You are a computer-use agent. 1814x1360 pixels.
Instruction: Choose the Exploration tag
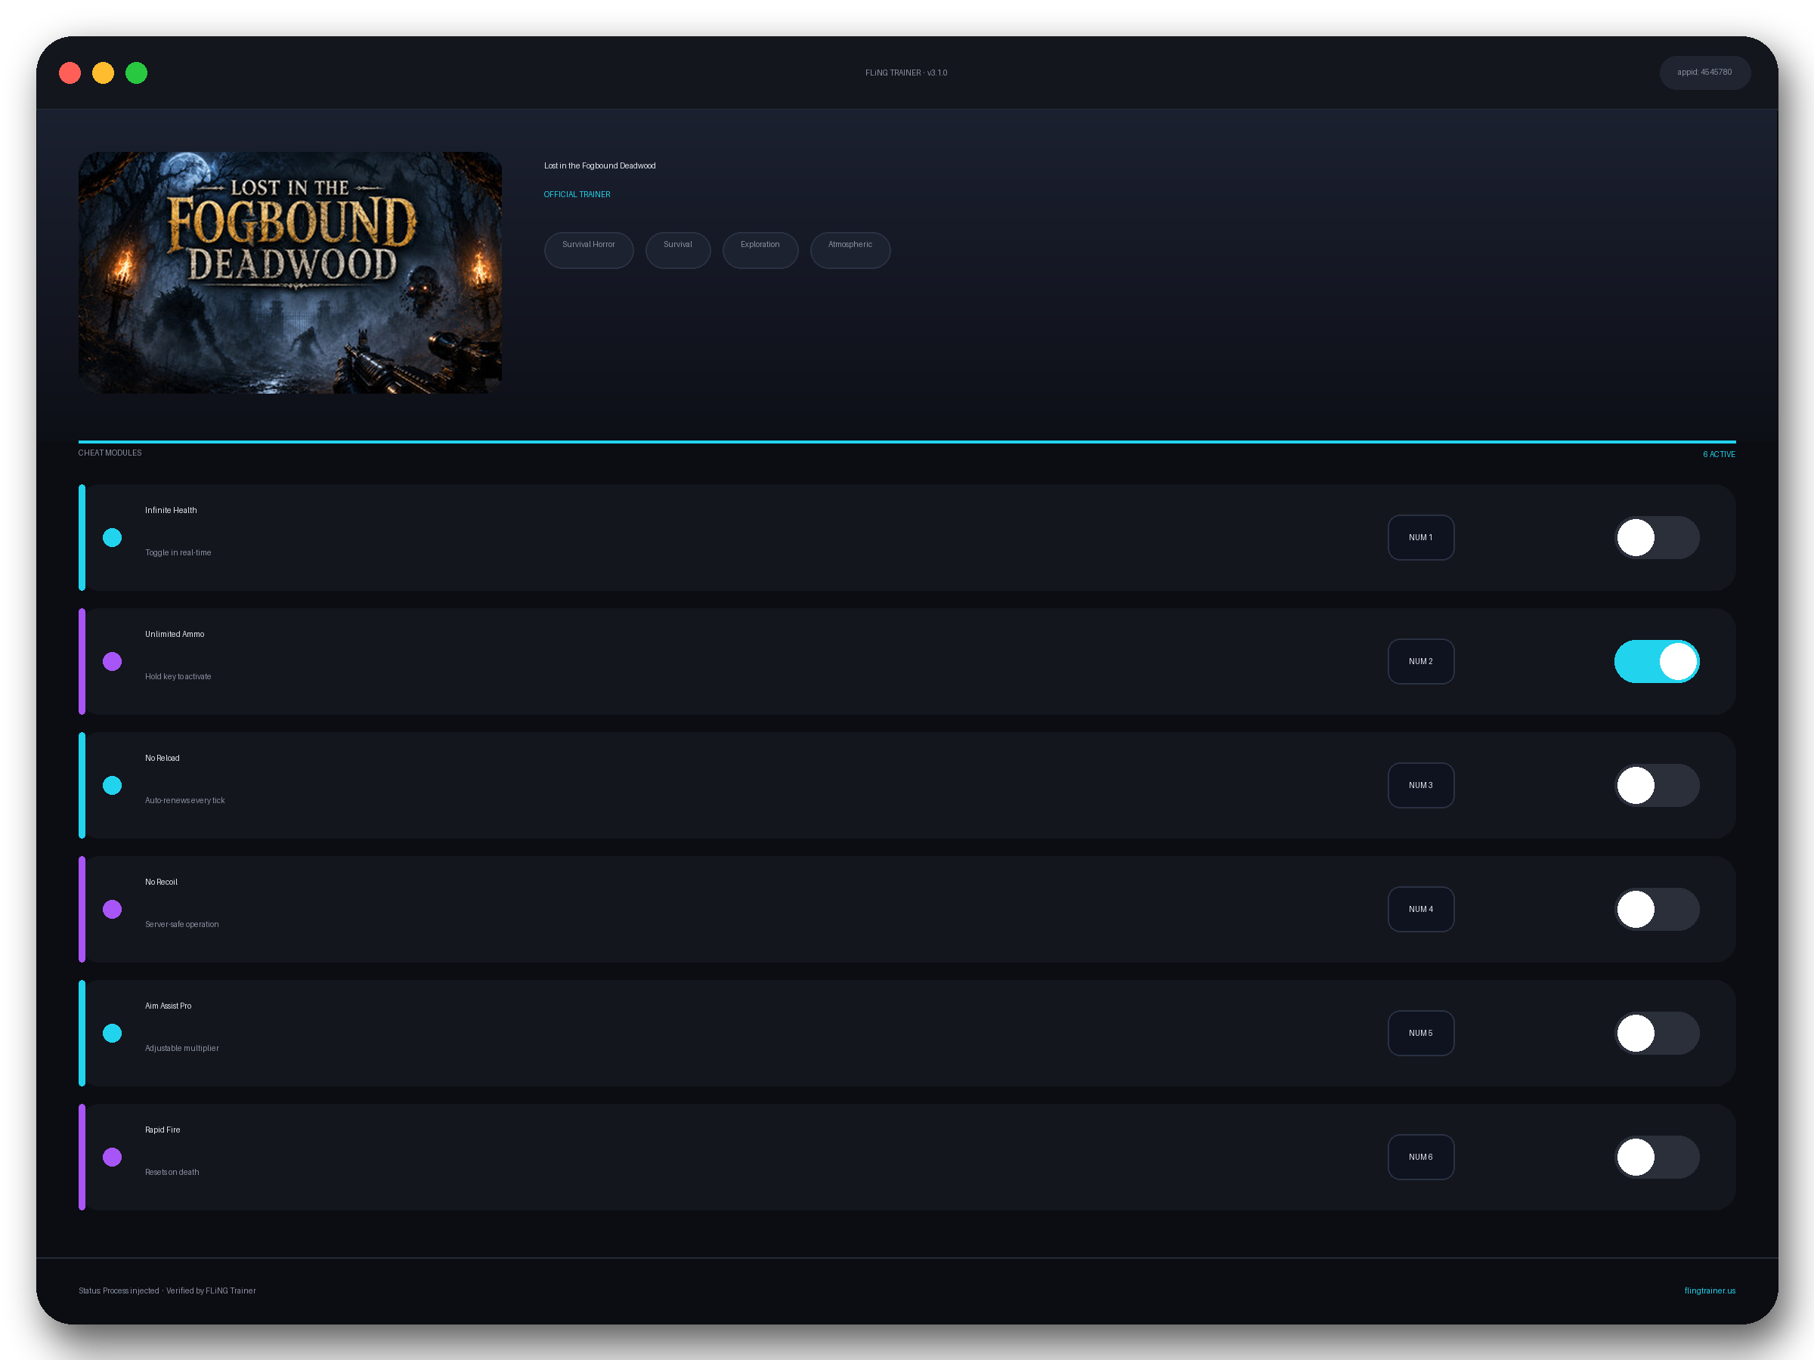click(x=760, y=249)
